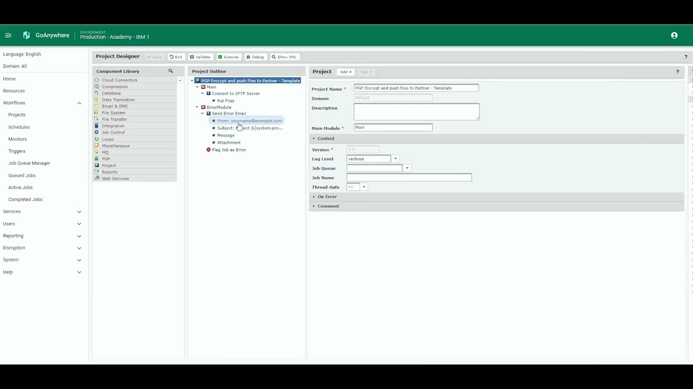This screenshot has height=389, width=693.
Task: Open the user account icon
Action: pyautogui.click(x=674, y=36)
